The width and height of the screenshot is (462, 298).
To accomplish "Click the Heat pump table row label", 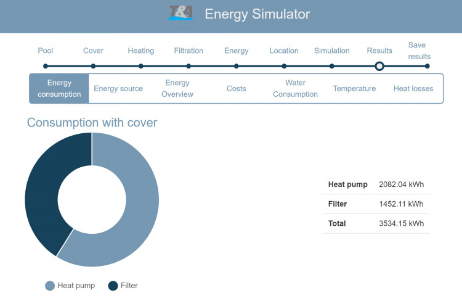I will [347, 184].
